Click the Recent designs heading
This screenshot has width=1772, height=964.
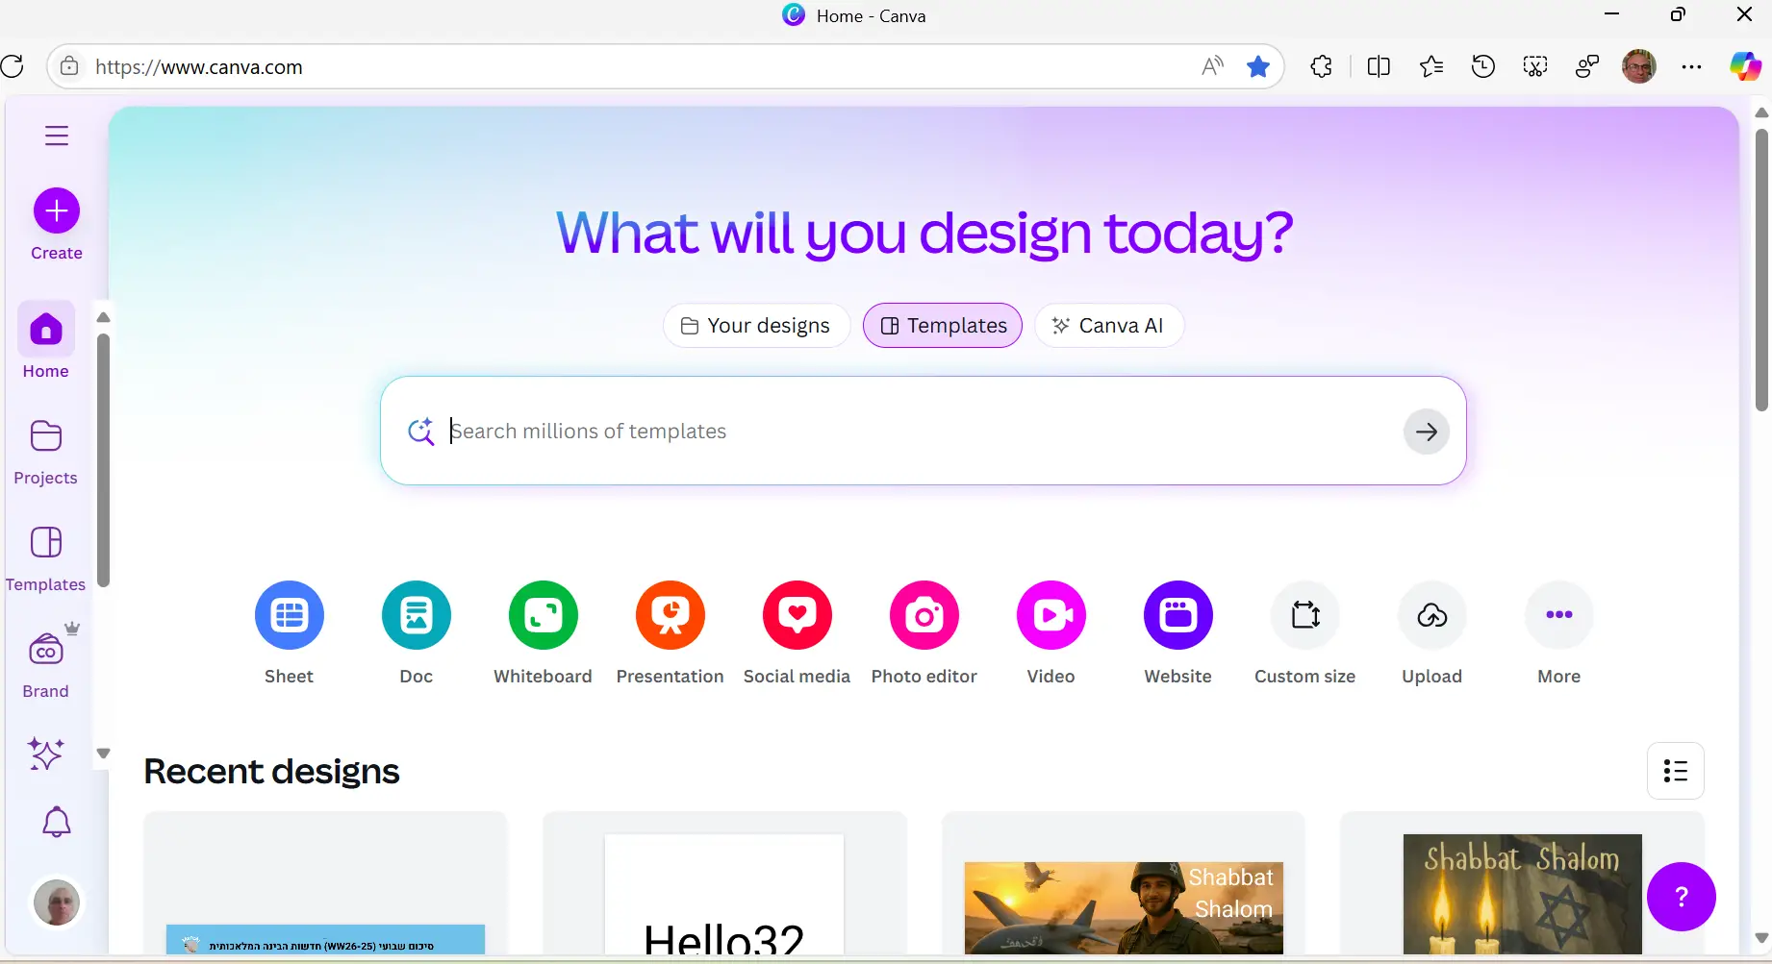(271, 772)
